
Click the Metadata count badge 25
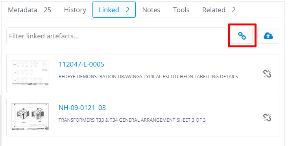(x=47, y=10)
